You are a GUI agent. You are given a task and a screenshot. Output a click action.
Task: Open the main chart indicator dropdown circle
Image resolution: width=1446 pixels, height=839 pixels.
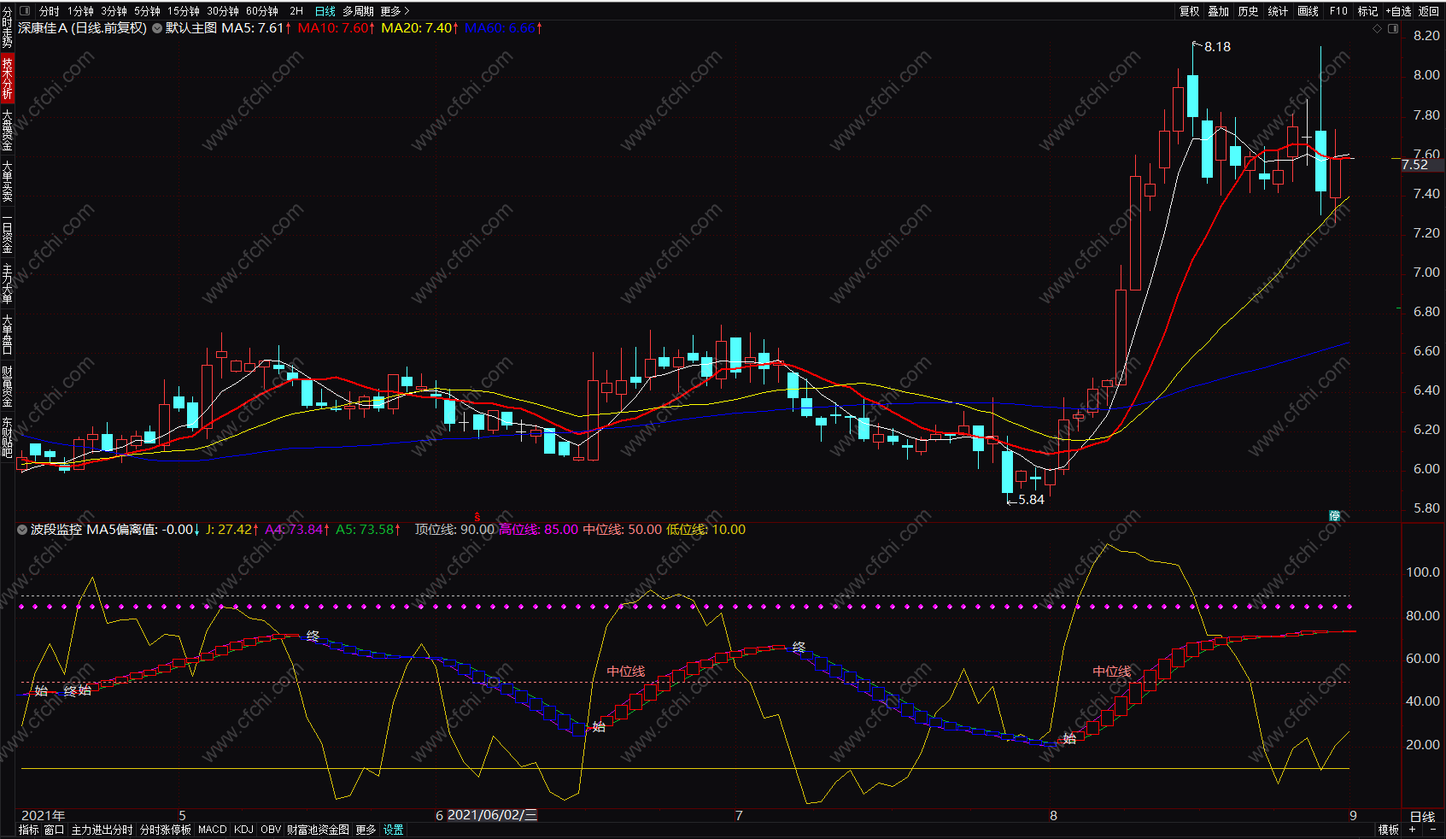(x=157, y=28)
